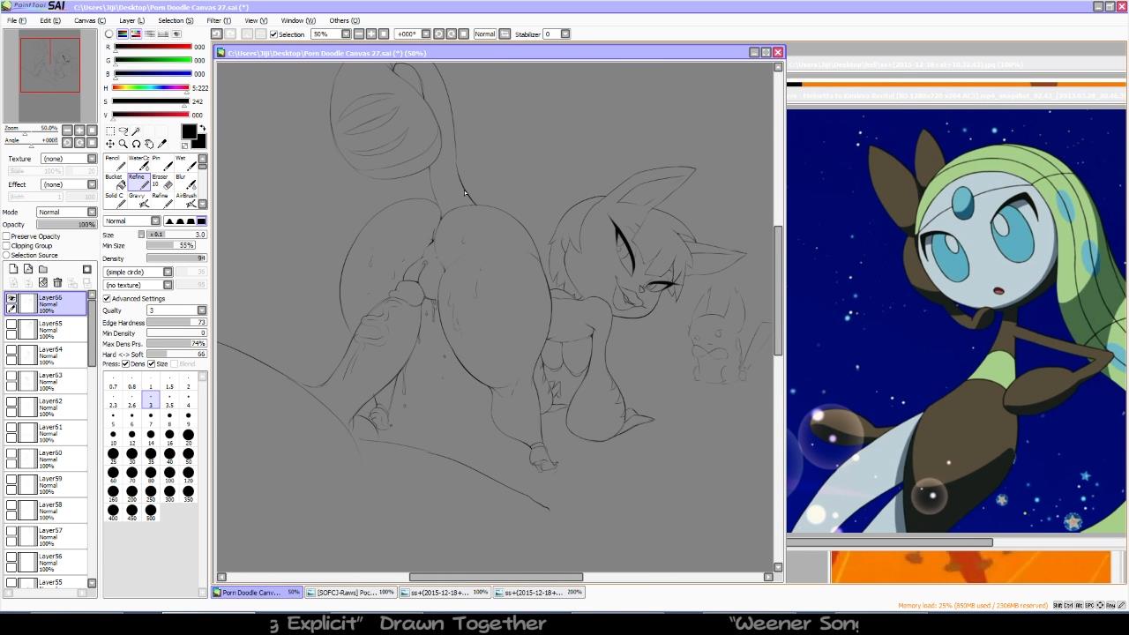
Task: Click the foreground black color swatch
Action: (189, 131)
